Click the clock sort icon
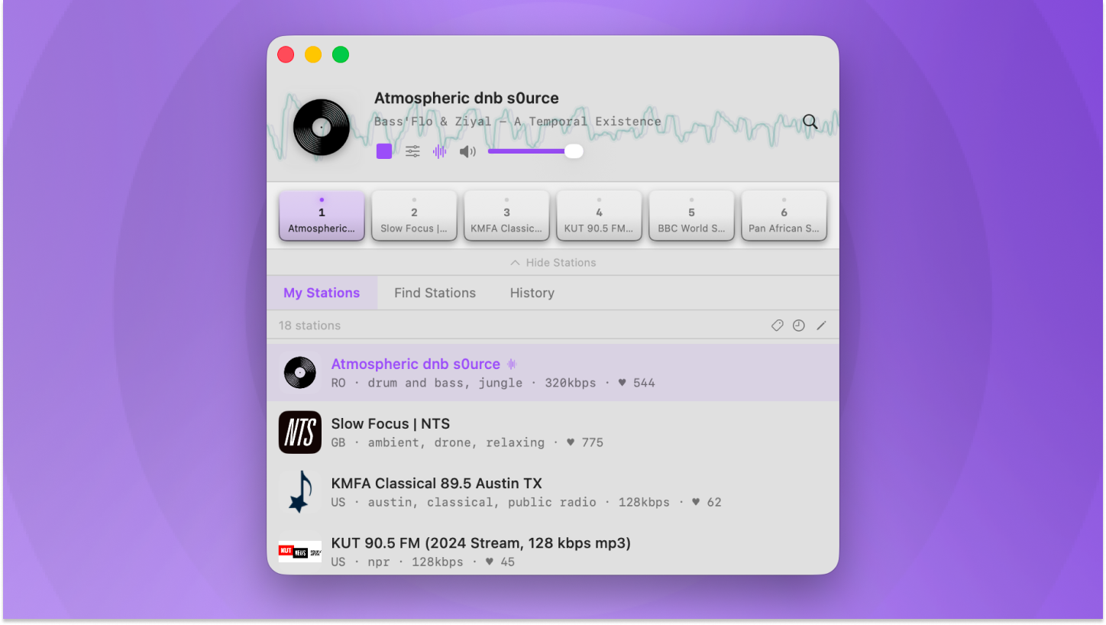 [x=799, y=325]
